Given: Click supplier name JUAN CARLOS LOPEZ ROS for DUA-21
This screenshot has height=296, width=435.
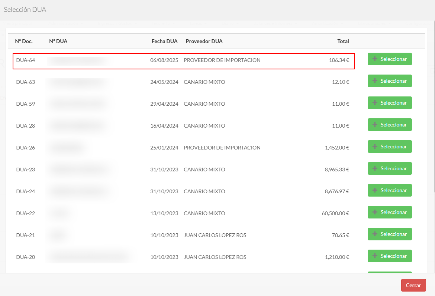Looking at the screenshot, I should click(215, 235).
